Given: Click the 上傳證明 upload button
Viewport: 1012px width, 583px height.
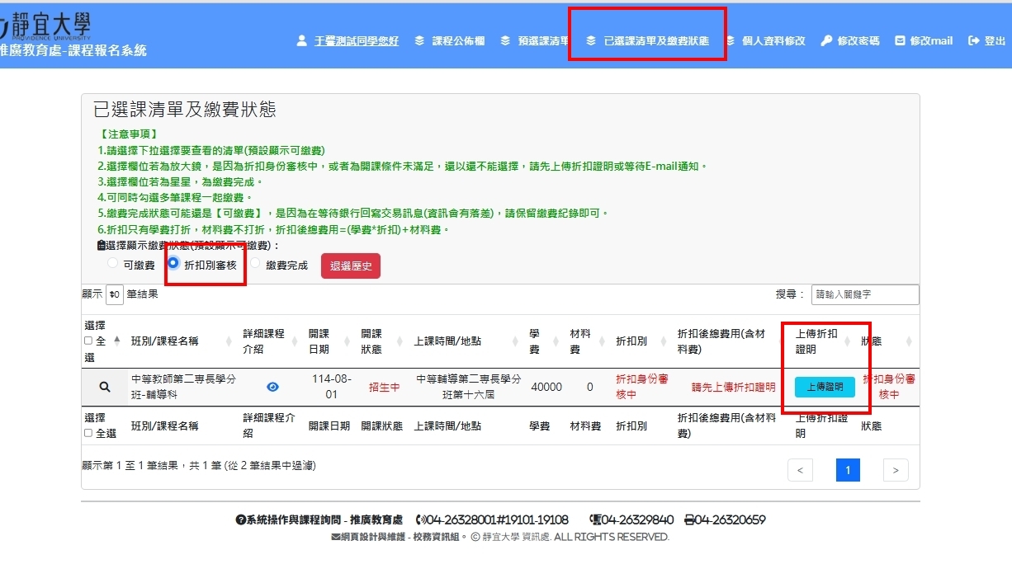Looking at the screenshot, I should click(x=825, y=387).
